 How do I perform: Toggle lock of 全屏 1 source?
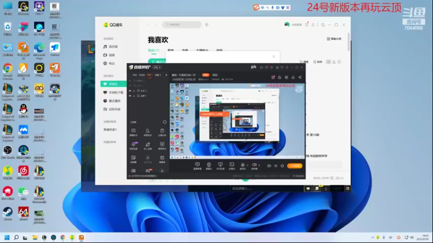(134, 96)
